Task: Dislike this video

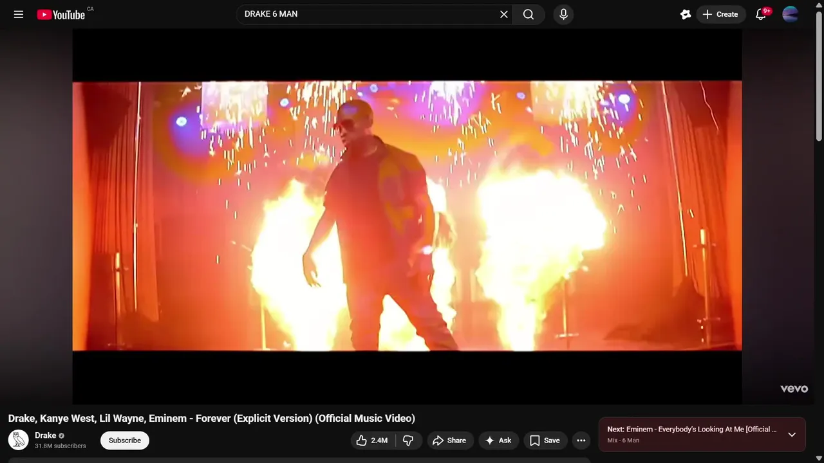Action: [408, 440]
